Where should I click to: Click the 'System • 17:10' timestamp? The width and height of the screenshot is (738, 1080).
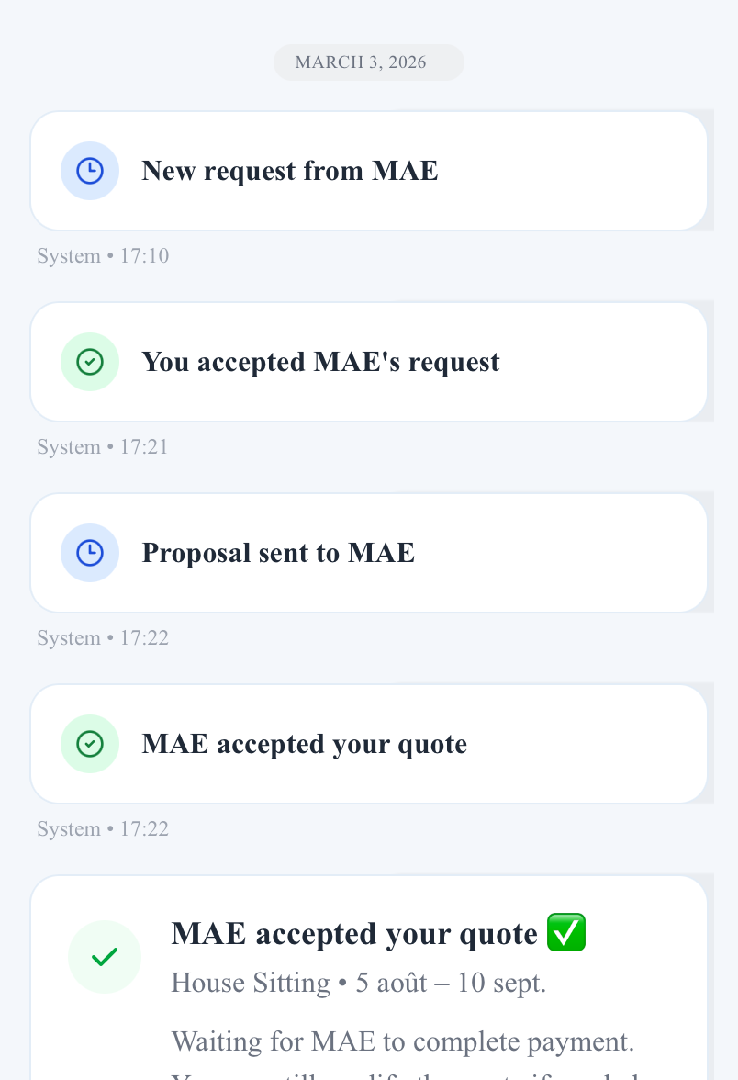click(x=103, y=255)
